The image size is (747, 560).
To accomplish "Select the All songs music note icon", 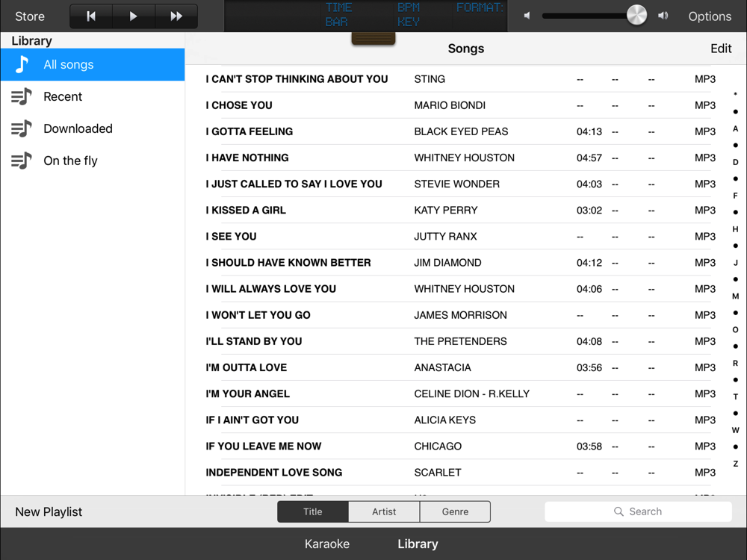I will click(x=22, y=64).
